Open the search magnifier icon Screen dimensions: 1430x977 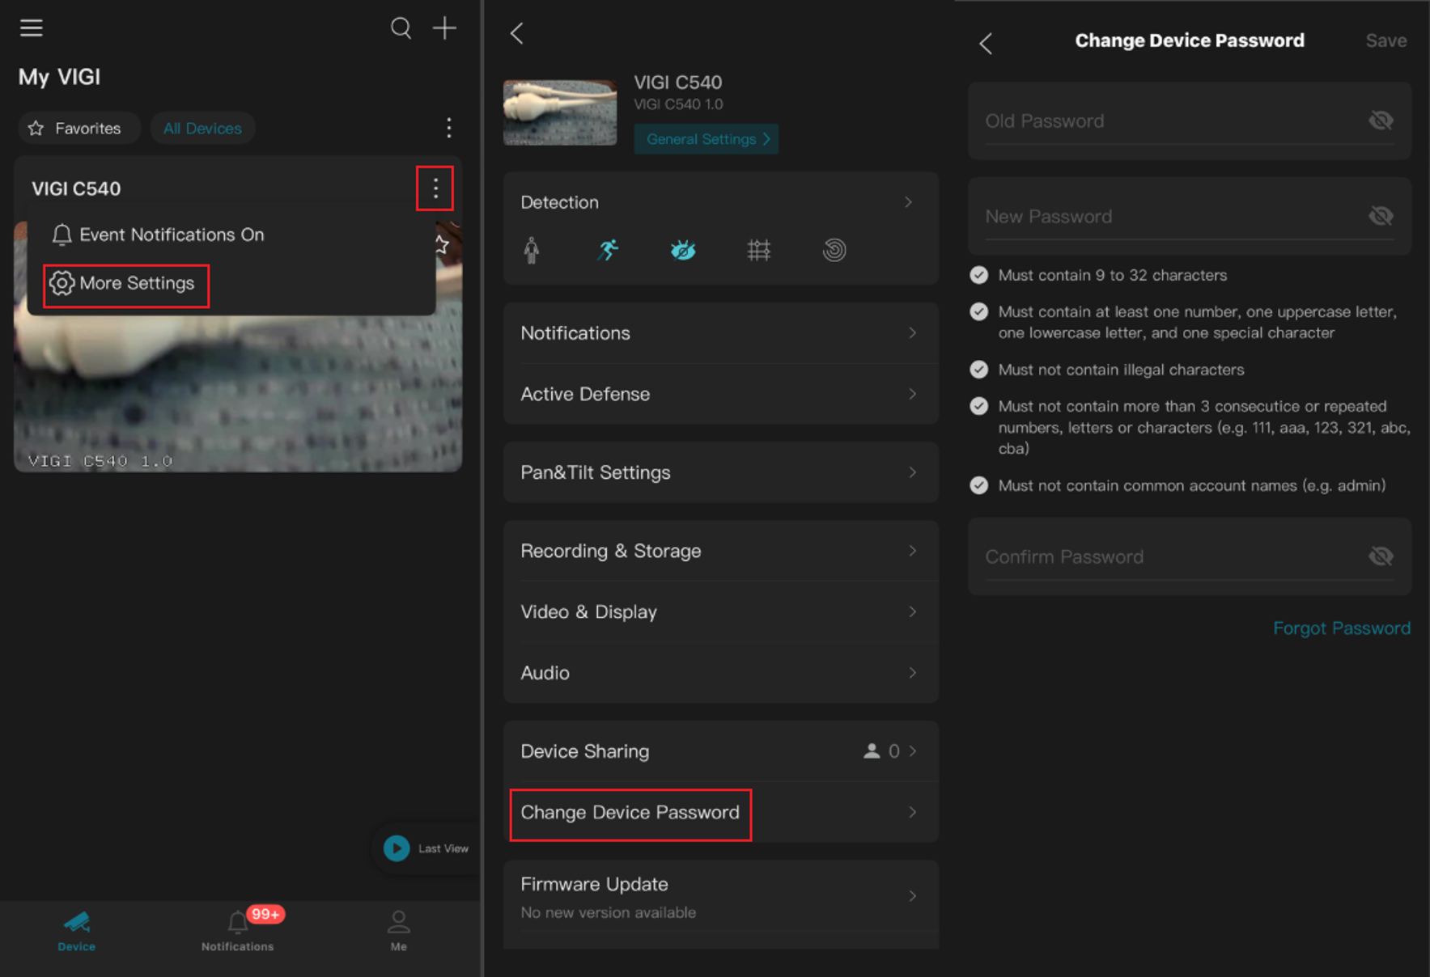(x=401, y=28)
